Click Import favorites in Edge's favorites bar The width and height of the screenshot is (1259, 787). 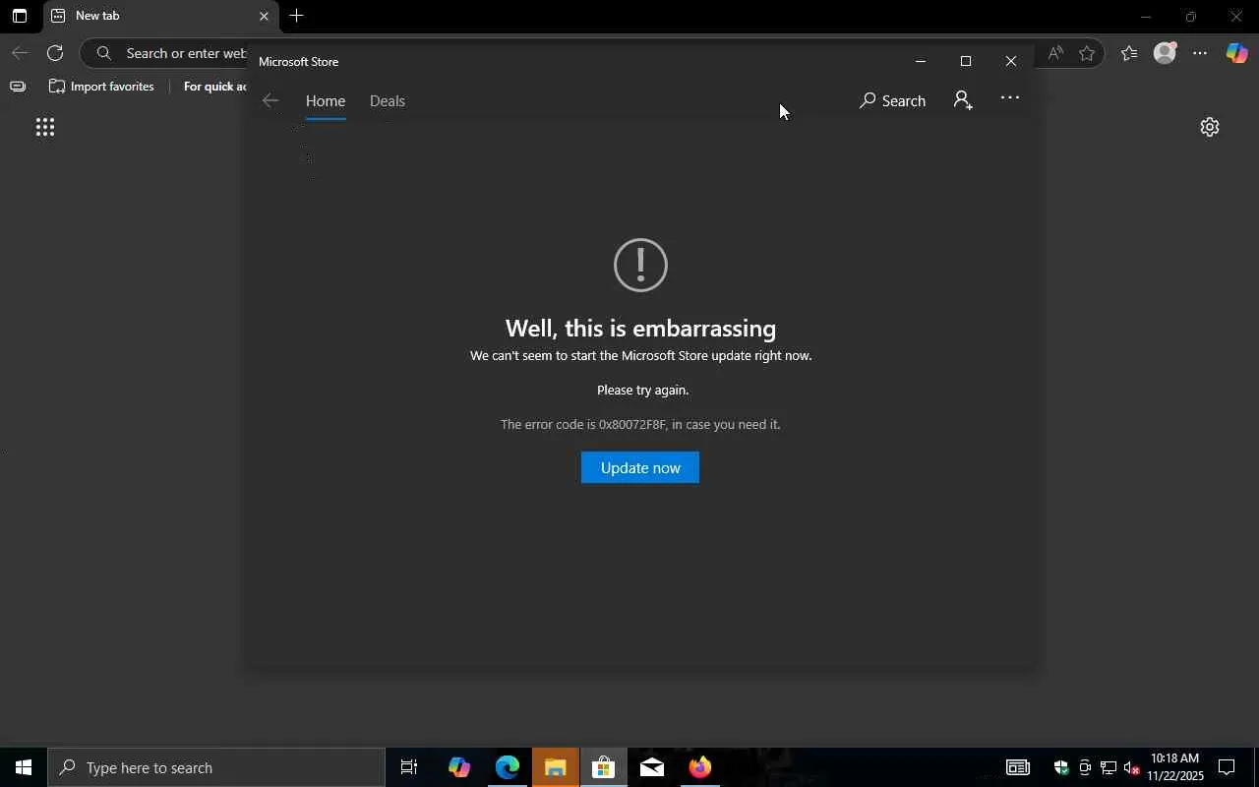pos(101,87)
